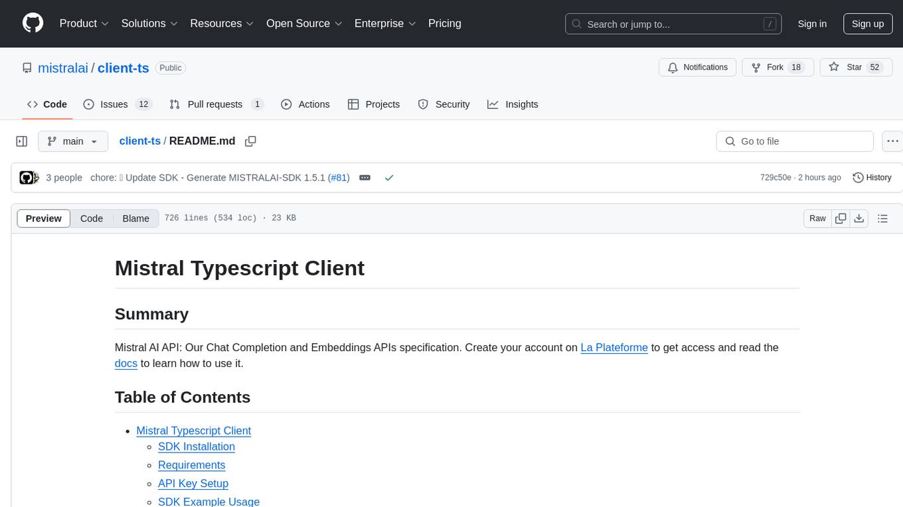Click the Issues count badge 12
This screenshot has height=507, width=903.
pos(143,104)
